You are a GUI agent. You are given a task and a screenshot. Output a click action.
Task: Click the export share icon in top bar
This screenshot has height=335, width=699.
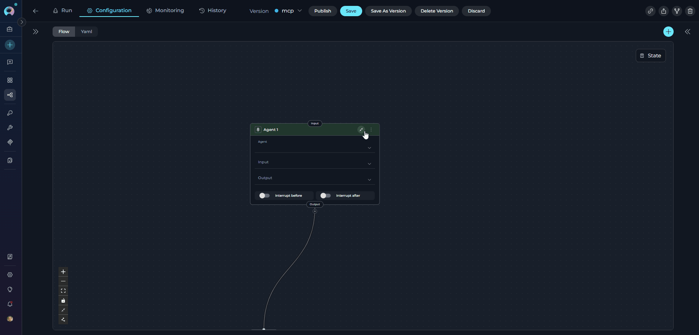point(664,11)
